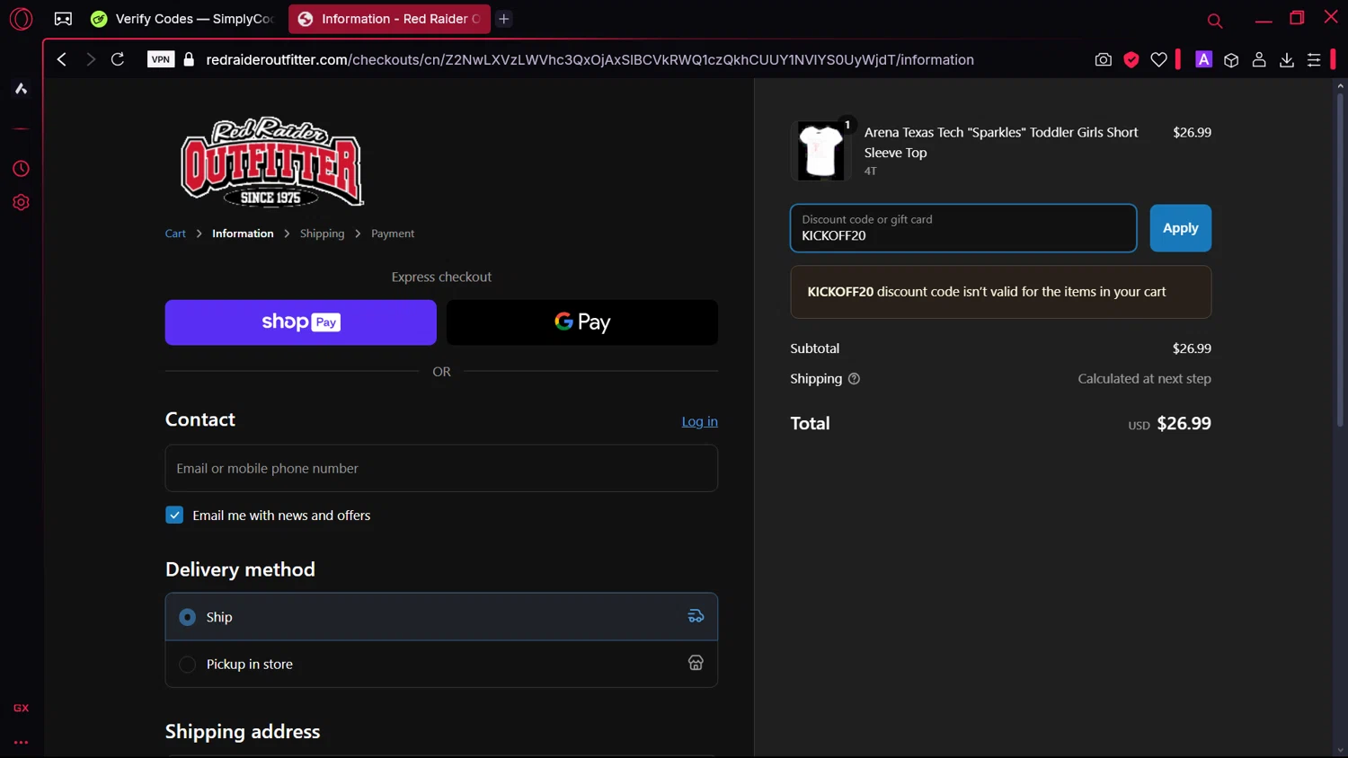Screen dimensions: 1348x758
Task: Click "Calculated at next step" text
Action: [x=1144, y=379]
